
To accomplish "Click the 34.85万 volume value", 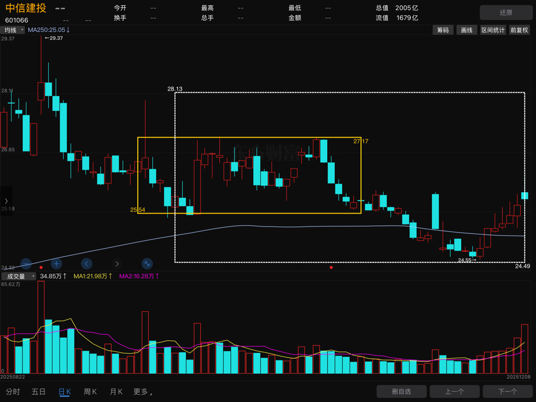I will click(53, 276).
